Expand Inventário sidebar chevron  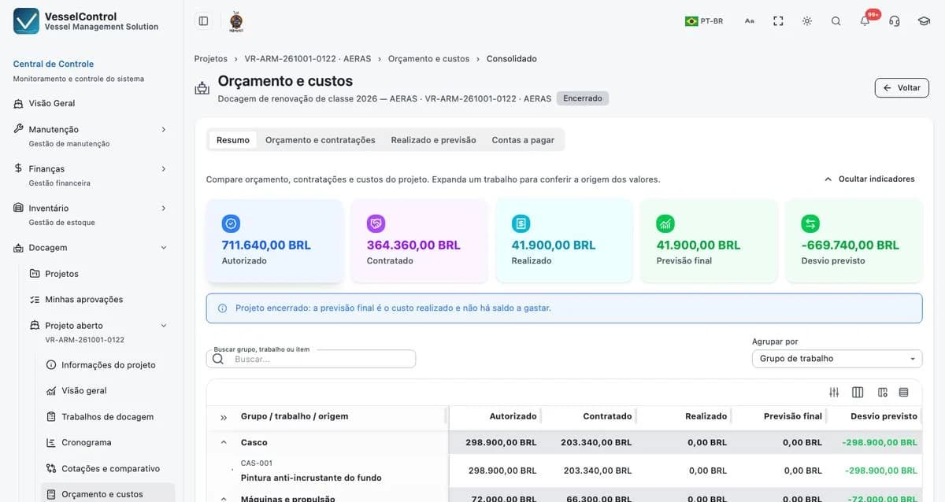164,208
